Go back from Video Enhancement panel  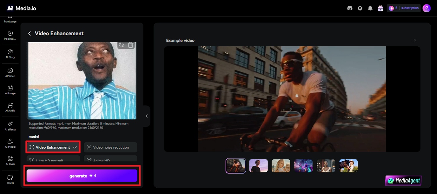30,33
